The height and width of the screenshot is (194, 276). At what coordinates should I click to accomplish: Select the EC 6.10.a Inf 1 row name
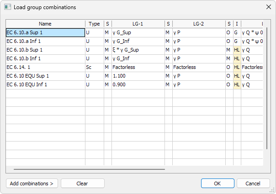pos(45,42)
